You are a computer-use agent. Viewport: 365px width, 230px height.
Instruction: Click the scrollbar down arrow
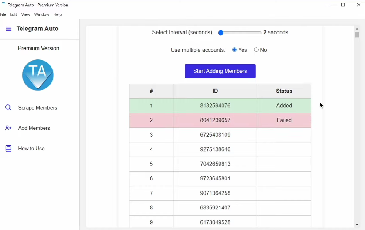(x=357, y=225)
